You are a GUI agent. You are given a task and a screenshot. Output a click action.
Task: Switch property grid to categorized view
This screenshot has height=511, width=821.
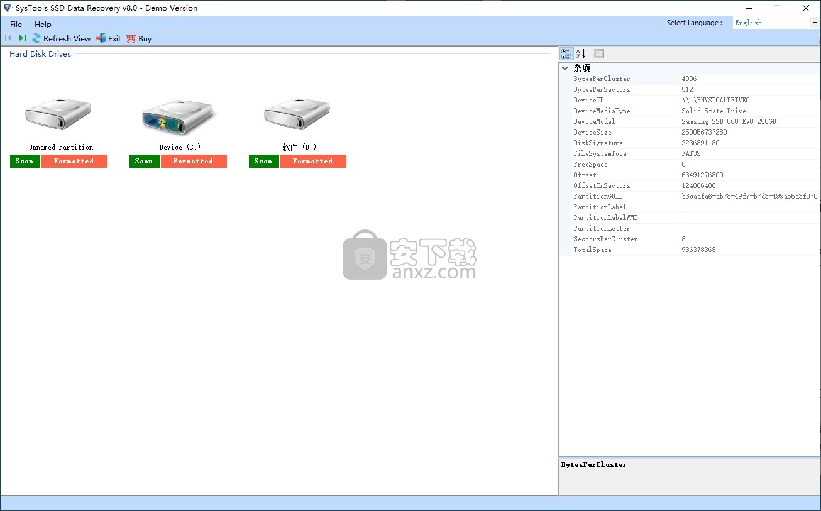pyautogui.click(x=566, y=54)
